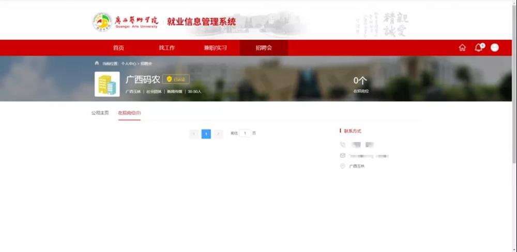The width and height of the screenshot is (517, 252).
Task: Click the breadcrumb home icon
Action: [x=97, y=63]
